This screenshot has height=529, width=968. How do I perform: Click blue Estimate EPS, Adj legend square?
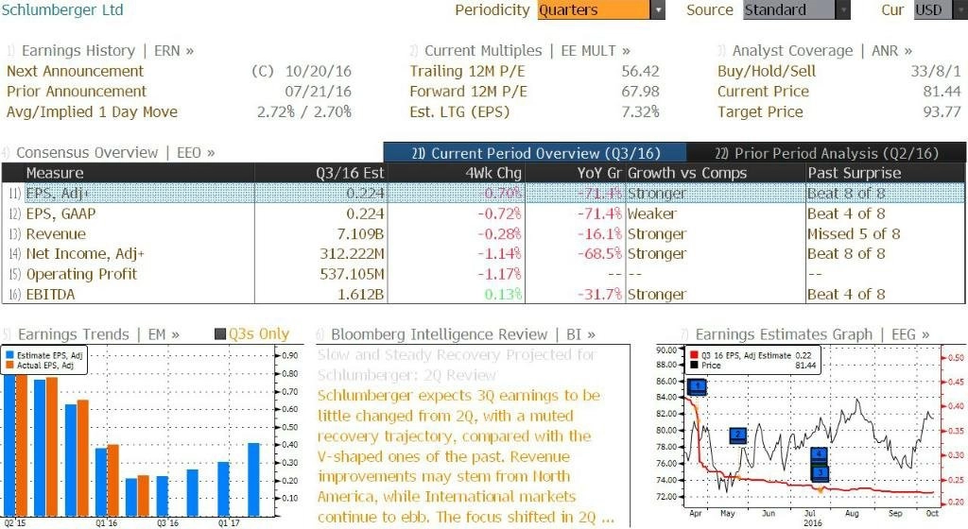click(x=9, y=356)
